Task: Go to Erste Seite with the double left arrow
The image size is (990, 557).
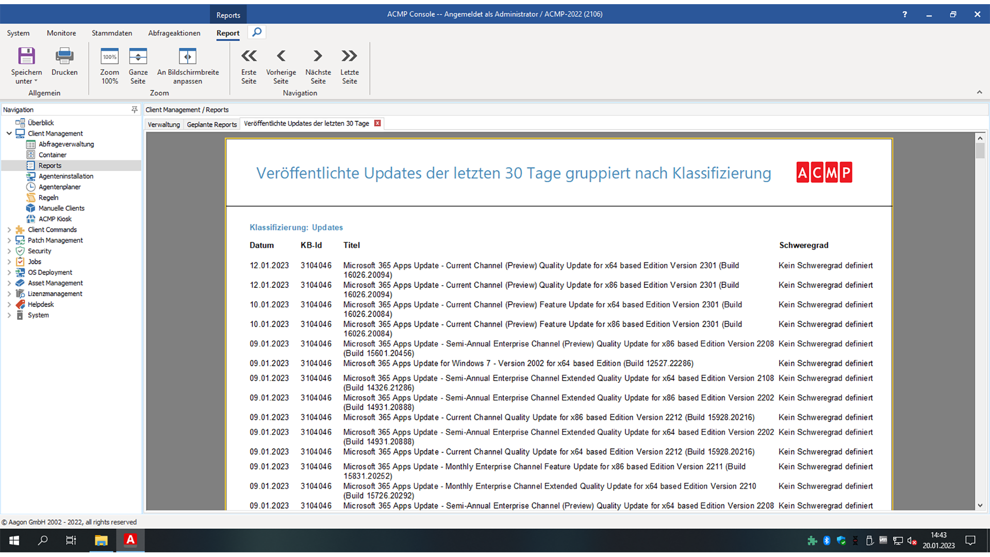Action: tap(249, 56)
